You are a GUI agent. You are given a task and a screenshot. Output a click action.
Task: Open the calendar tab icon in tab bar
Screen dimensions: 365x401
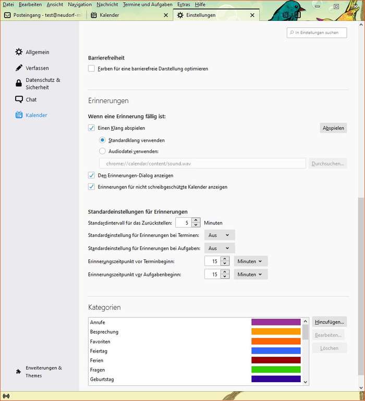tap(93, 15)
